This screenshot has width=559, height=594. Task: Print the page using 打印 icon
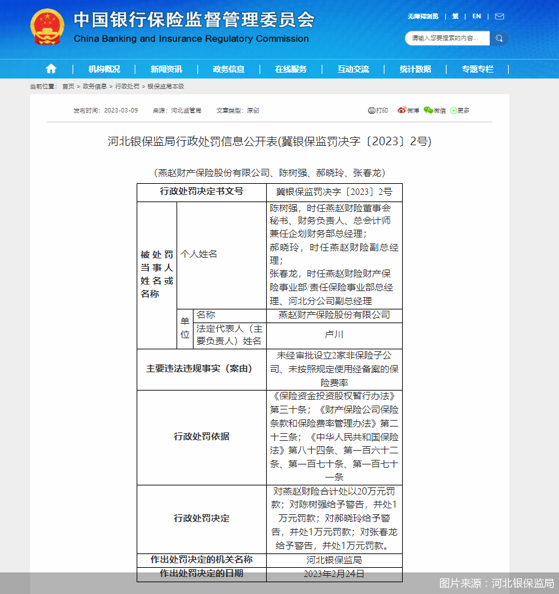[378, 111]
